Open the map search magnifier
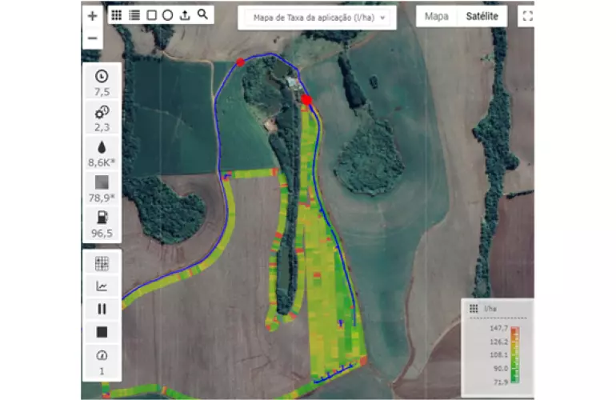The width and height of the screenshot is (616, 400). [x=202, y=14]
